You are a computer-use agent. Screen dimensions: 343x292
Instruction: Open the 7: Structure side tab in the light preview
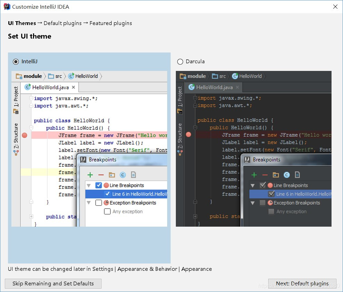16,139
